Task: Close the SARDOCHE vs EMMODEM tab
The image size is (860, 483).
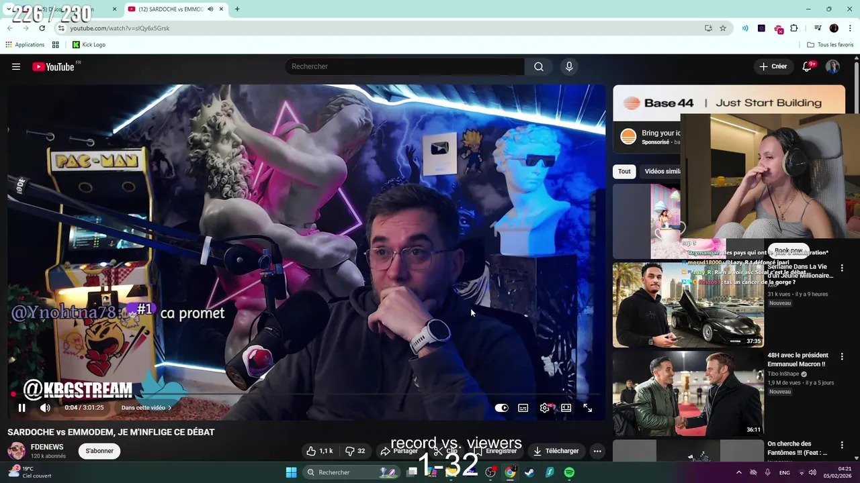Action: (x=221, y=9)
